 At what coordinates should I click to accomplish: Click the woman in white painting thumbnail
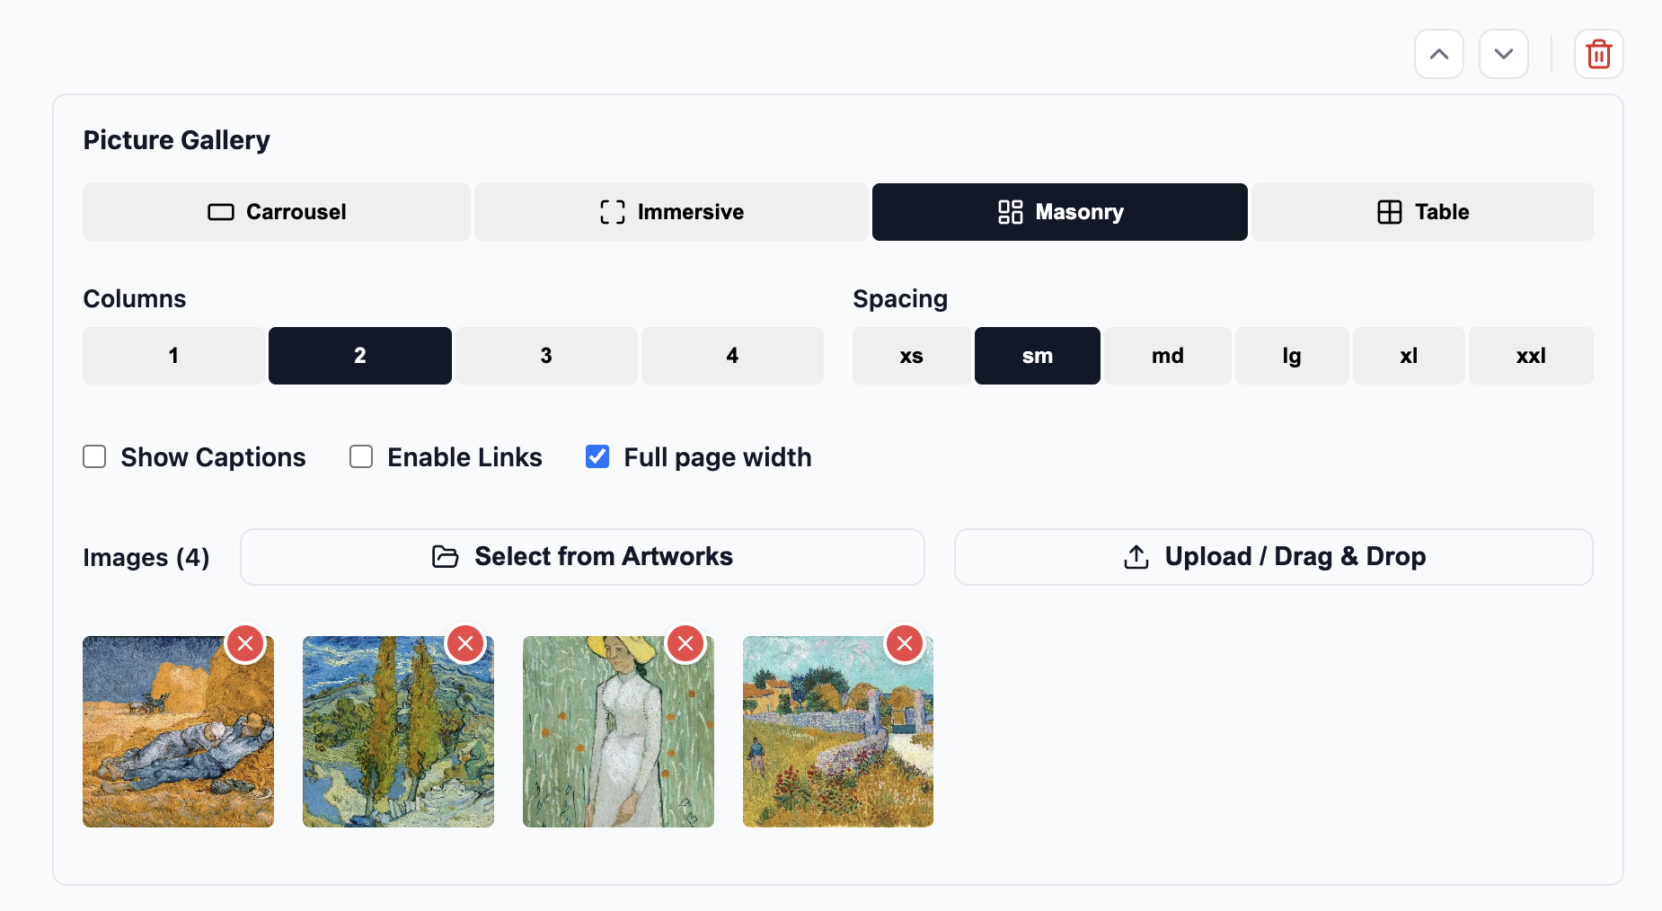click(x=618, y=732)
